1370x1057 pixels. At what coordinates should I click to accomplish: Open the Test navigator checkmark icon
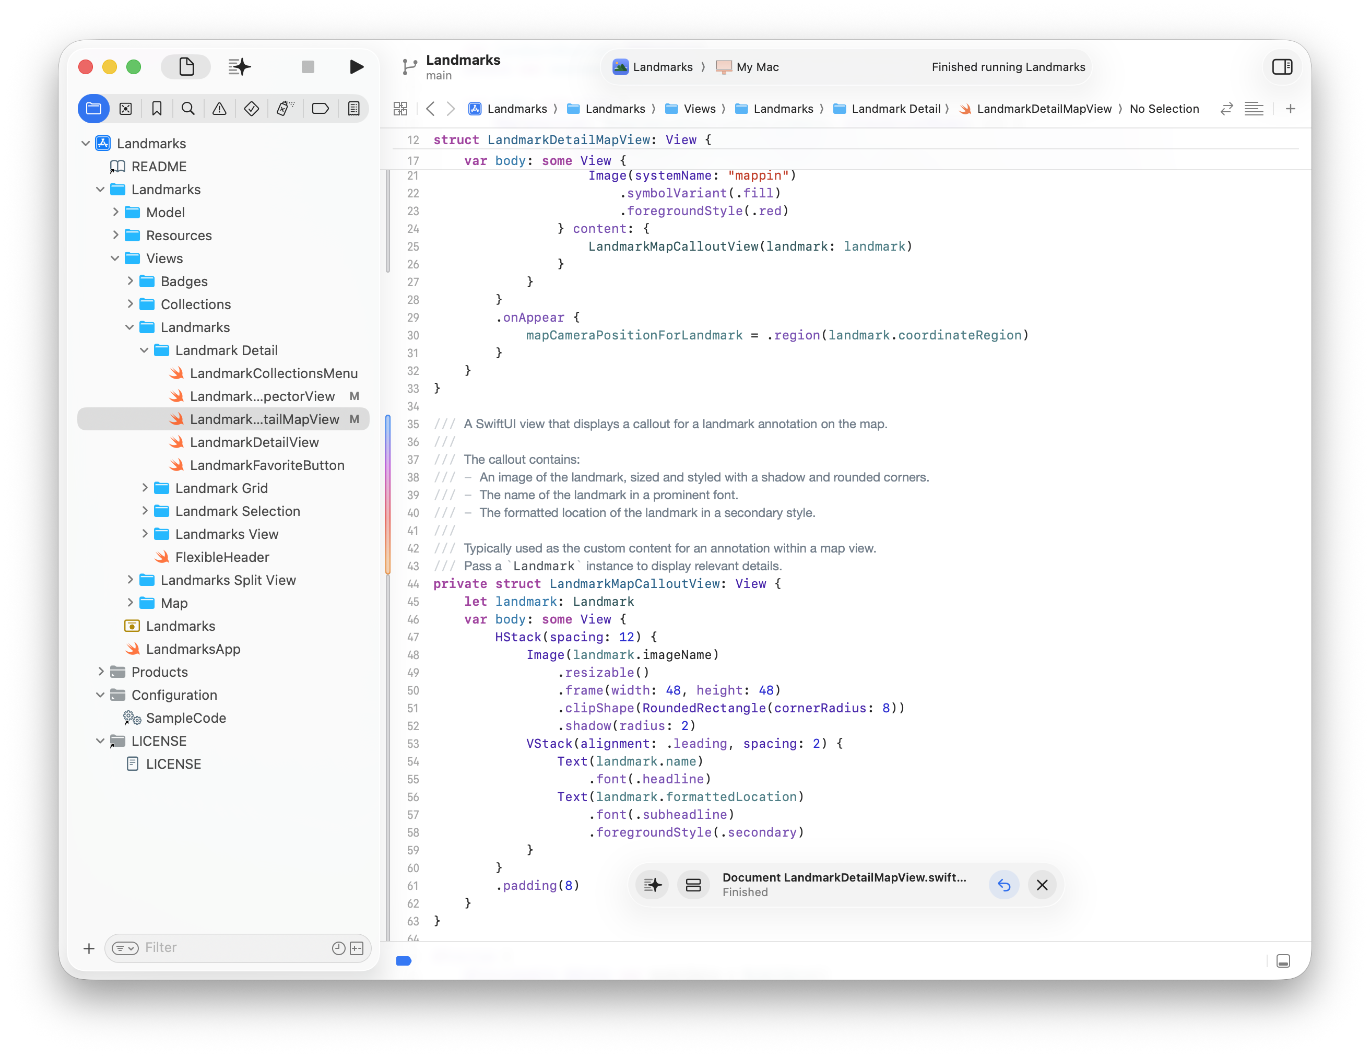[251, 108]
